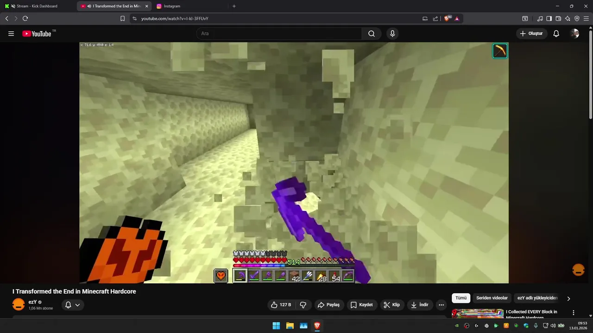593x333 pixels.
Task: Open ezY channel name link
Action: pos(32,302)
